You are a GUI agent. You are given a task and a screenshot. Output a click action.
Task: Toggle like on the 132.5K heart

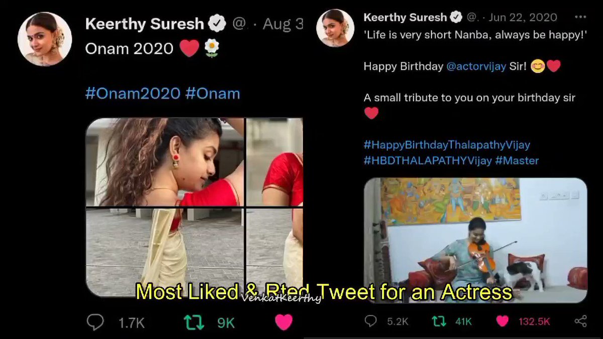pos(502,321)
